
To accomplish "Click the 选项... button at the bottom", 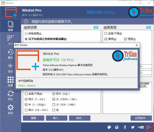I will click(x=80, y=118).
